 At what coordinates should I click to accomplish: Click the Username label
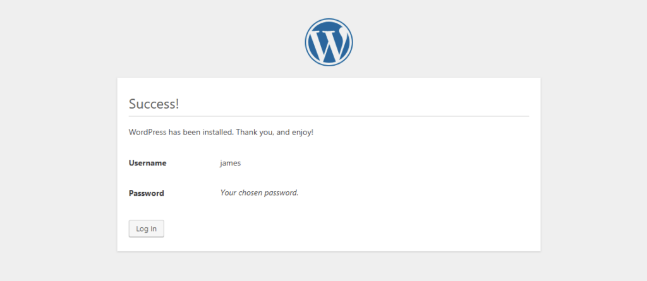point(148,163)
